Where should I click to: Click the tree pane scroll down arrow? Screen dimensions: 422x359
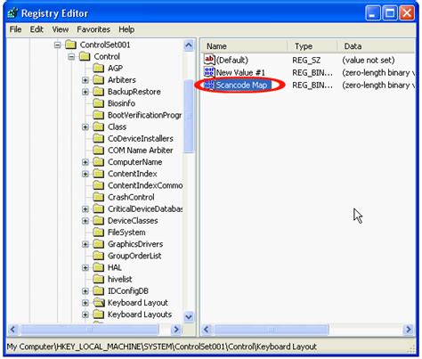189,316
